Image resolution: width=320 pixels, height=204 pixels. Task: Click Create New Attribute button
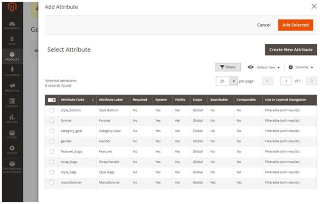click(291, 50)
